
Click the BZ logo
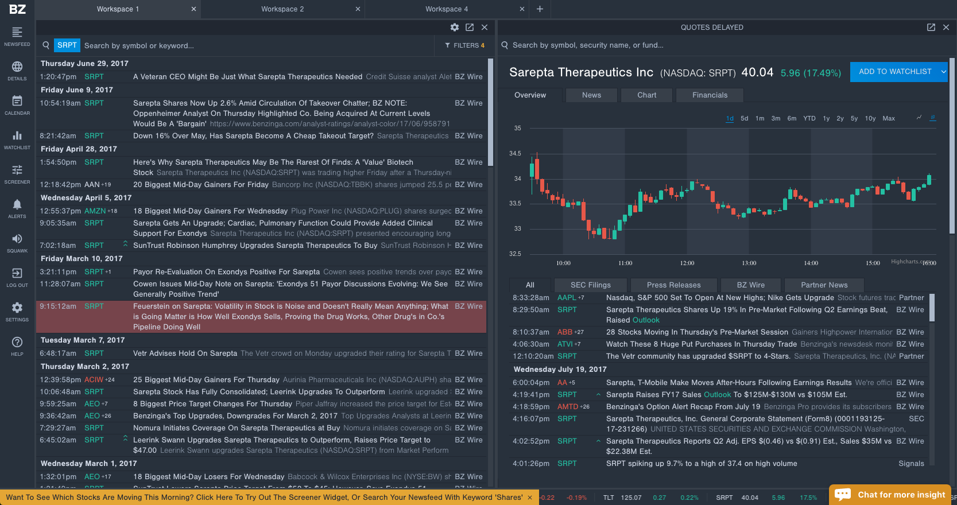coord(17,9)
